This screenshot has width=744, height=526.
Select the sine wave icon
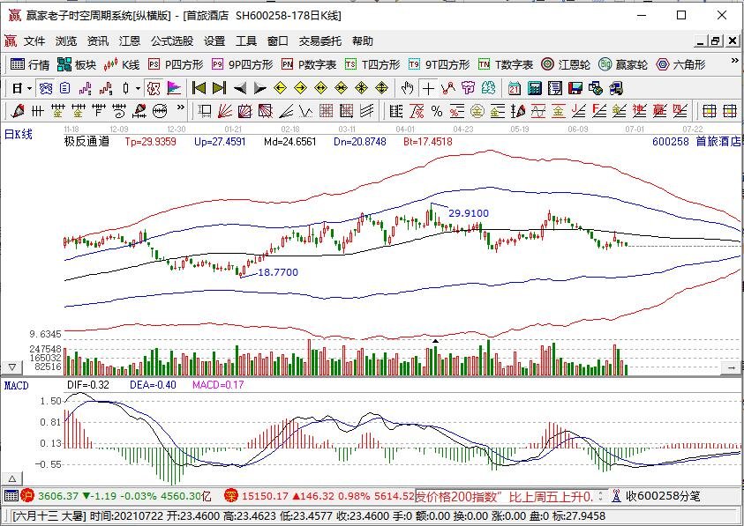coord(538,111)
